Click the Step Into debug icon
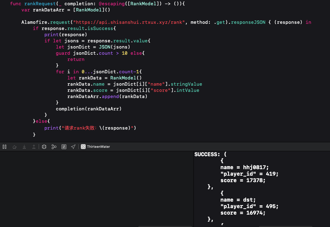 click(x=24, y=147)
